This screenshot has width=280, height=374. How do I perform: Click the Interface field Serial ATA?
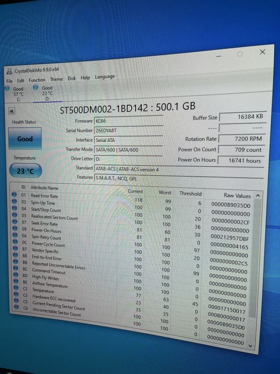129,140
